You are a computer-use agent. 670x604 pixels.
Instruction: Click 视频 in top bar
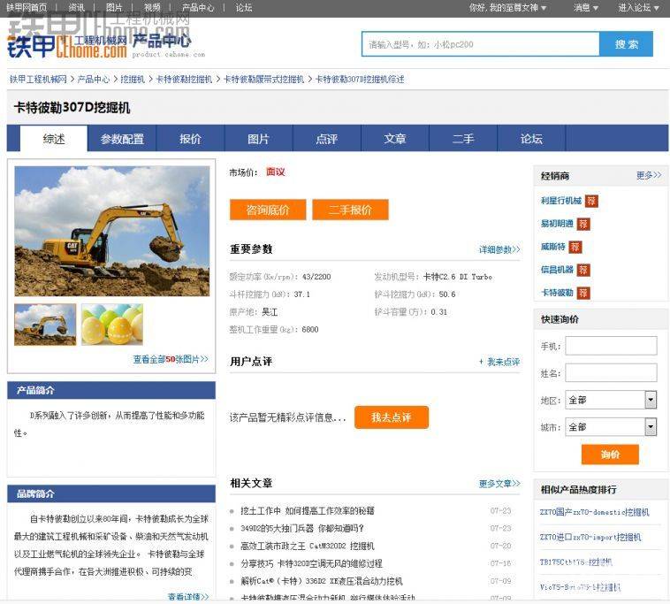click(x=152, y=8)
